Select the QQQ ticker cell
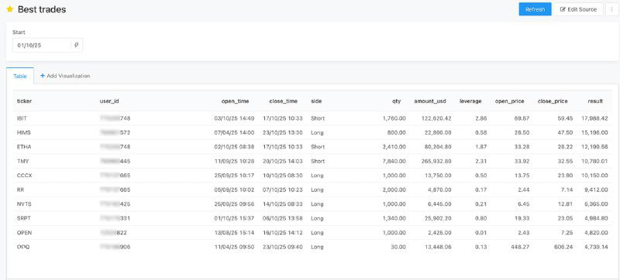 click(23, 247)
